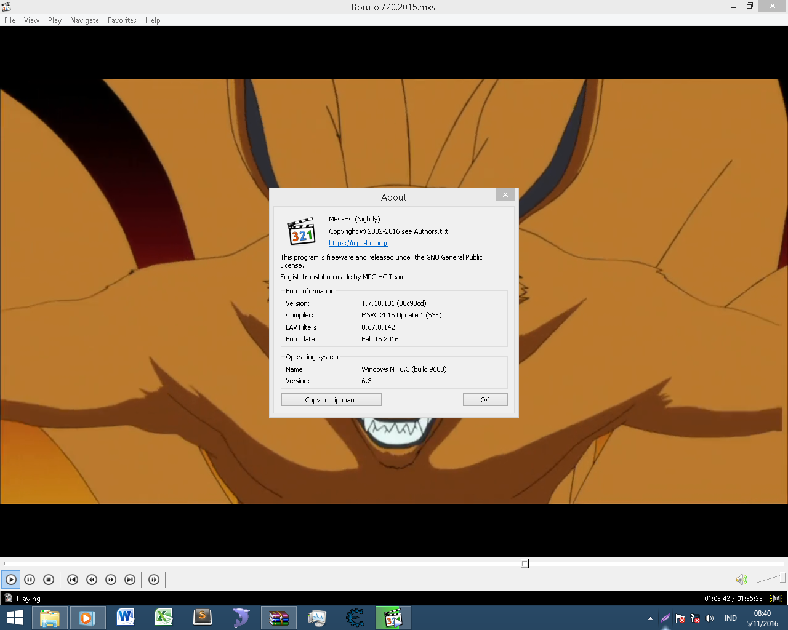Click the compiler text MSVC 2015 Update 1 (SSE)

pos(401,315)
